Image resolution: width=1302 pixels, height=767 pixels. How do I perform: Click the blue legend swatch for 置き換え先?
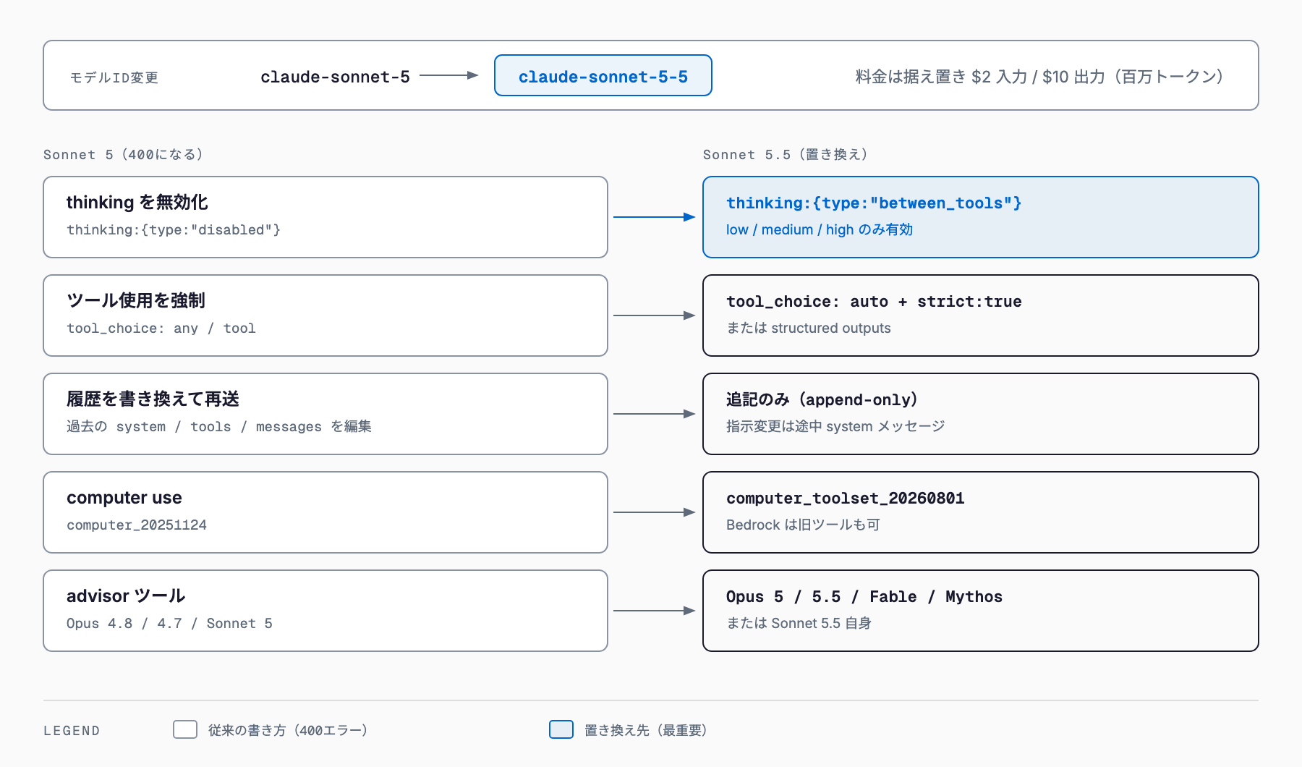[x=561, y=729]
